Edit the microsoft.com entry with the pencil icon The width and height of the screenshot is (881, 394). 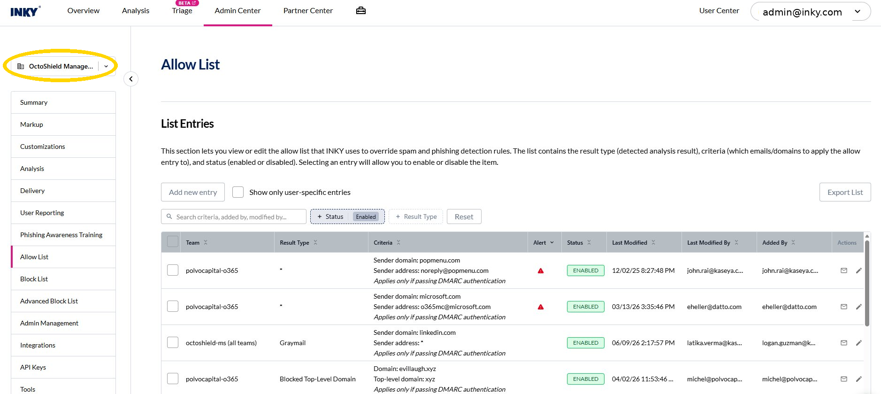click(x=858, y=307)
